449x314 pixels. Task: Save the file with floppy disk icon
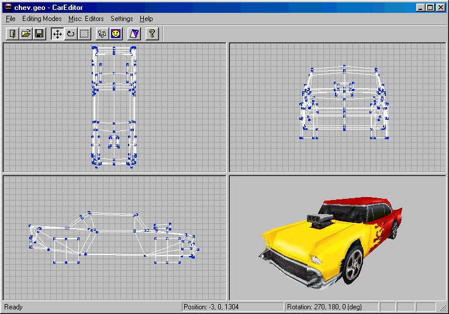pos(39,34)
